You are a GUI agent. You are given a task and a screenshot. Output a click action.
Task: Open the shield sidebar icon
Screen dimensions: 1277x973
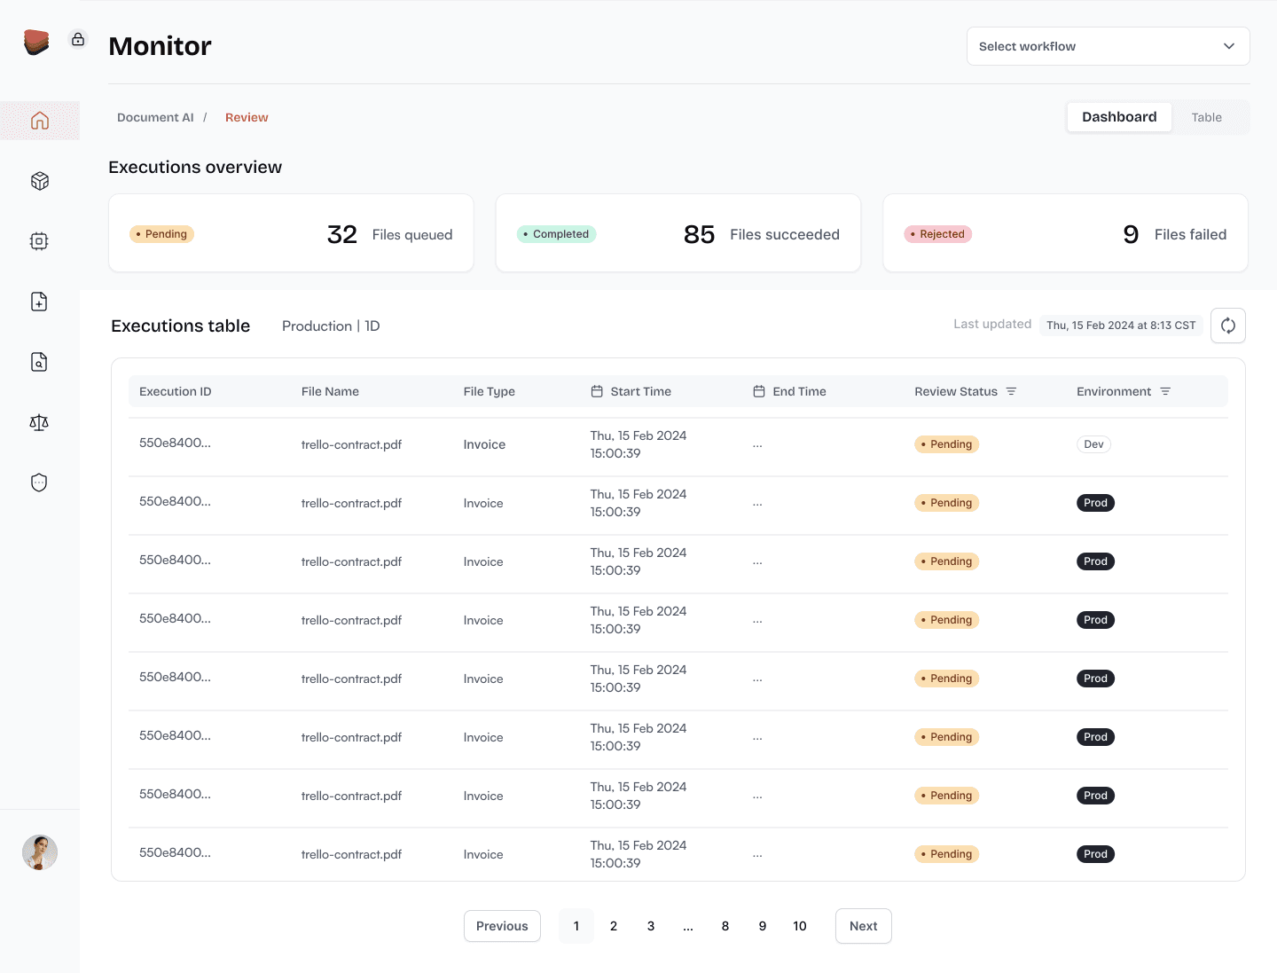(x=39, y=483)
